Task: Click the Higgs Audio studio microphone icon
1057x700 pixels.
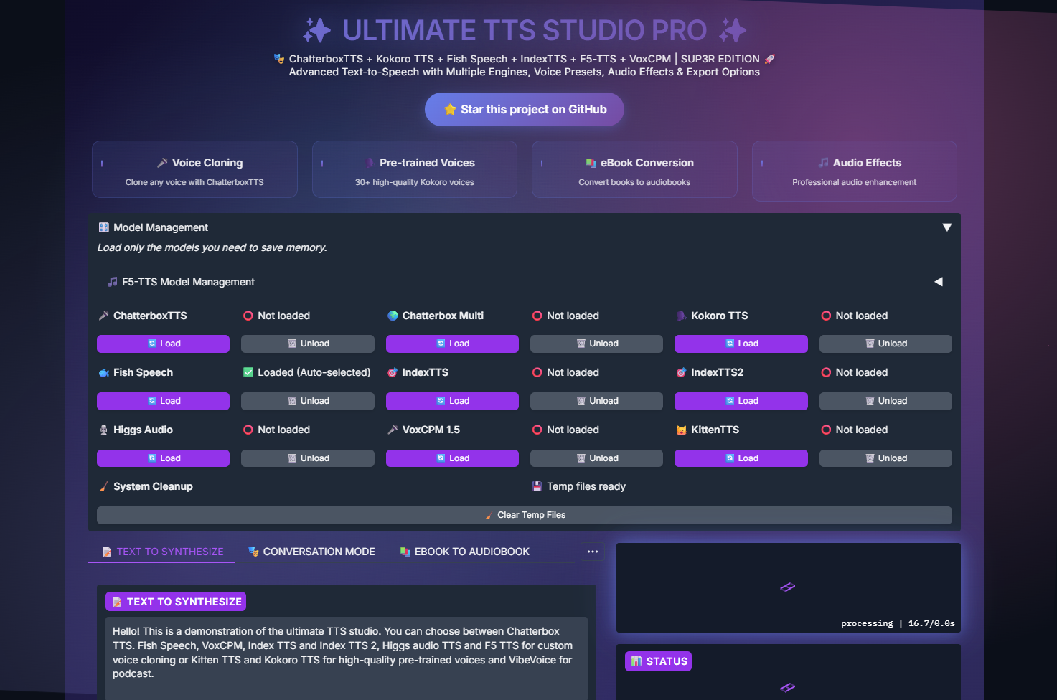Action: [104, 430]
